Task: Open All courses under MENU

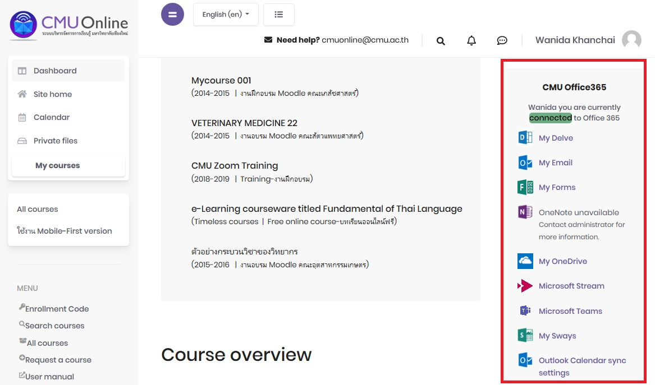Action: point(47,343)
